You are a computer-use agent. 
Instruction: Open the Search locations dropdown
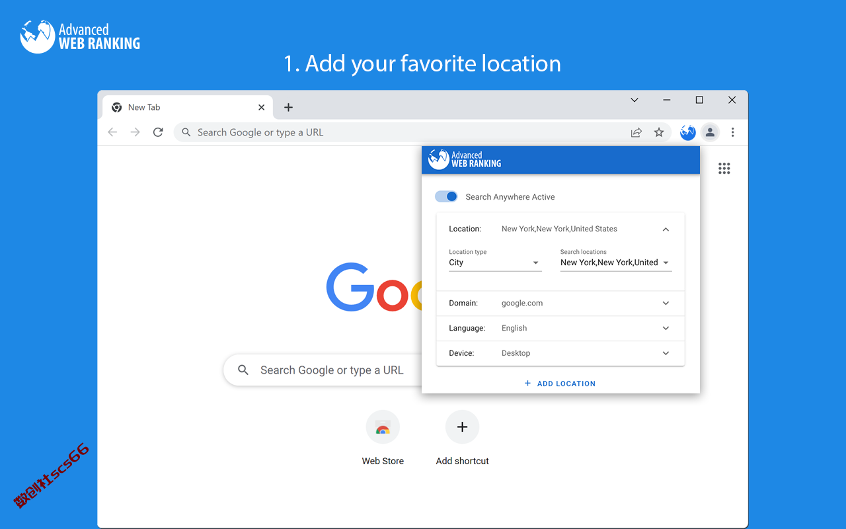coord(616,263)
